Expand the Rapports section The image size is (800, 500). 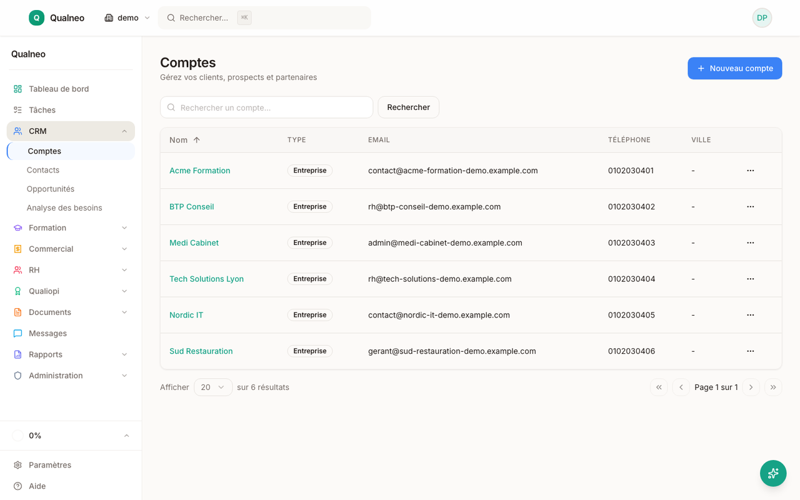tap(124, 354)
